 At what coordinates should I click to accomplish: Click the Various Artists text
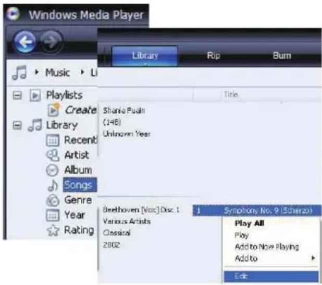pos(127,222)
